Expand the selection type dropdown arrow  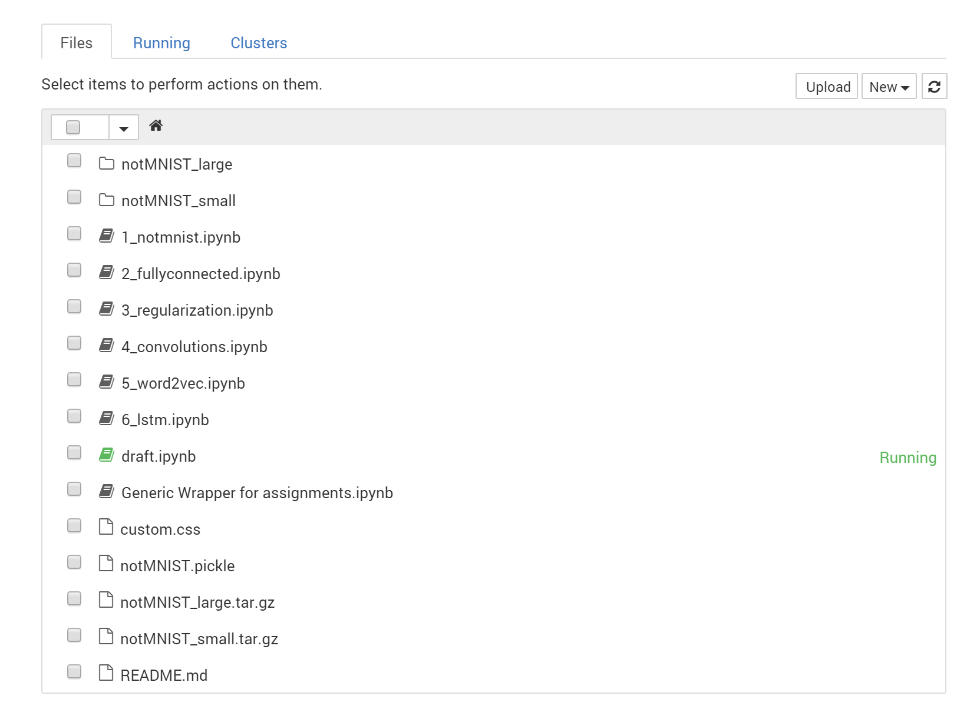click(124, 128)
